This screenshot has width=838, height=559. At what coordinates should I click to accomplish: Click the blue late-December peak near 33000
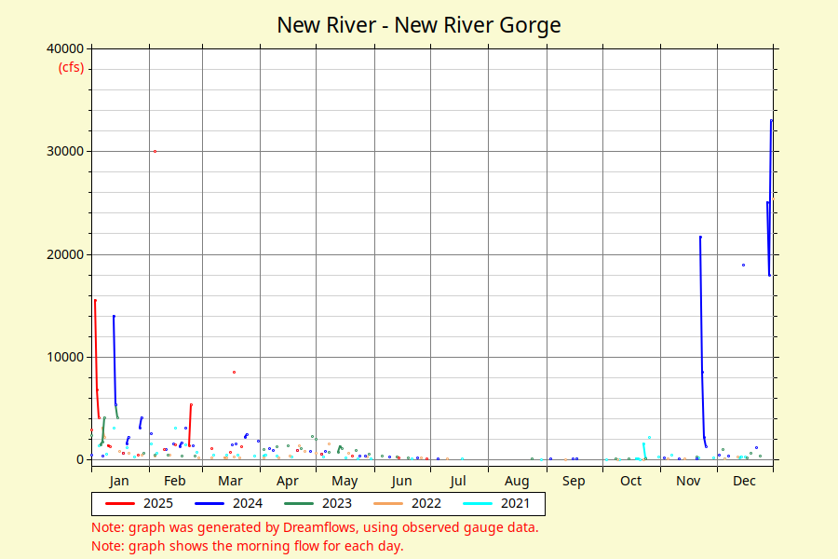(x=771, y=121)
